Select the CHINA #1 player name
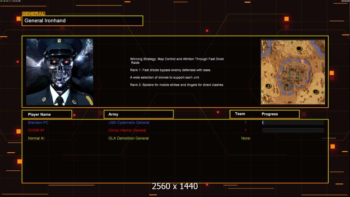350x197 pixels. click(36, 130)
